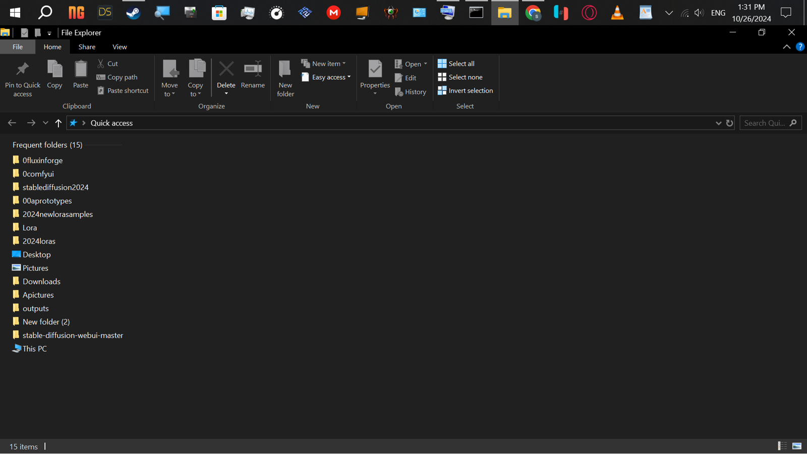Collapse the ribbon with chevron arrow

tap(786, 47)
